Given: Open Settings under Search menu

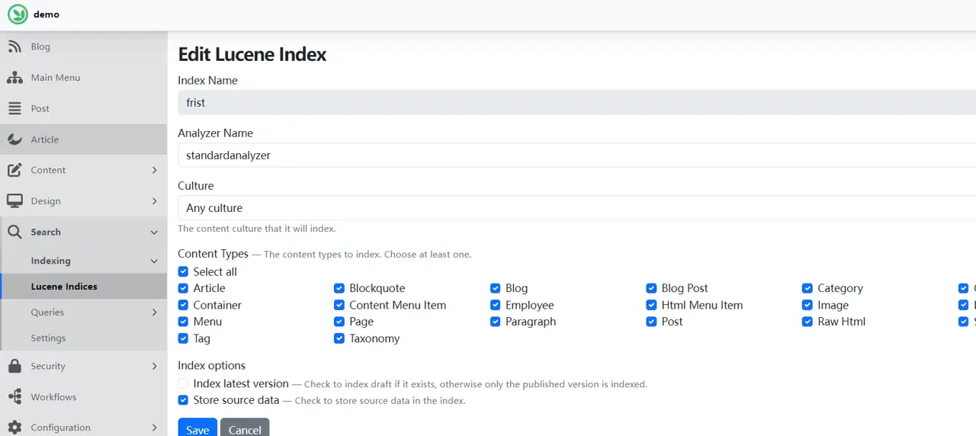Looking at the screenshot, I should (x=48, y=338).
